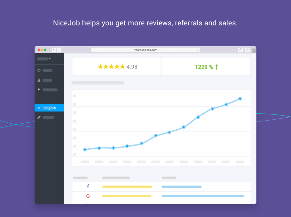Image resolution: width=291 pixels, height=217 pixels.
Task: Add a new browser tab with plus
Action: pyautogui.click(x=254, y=51)
